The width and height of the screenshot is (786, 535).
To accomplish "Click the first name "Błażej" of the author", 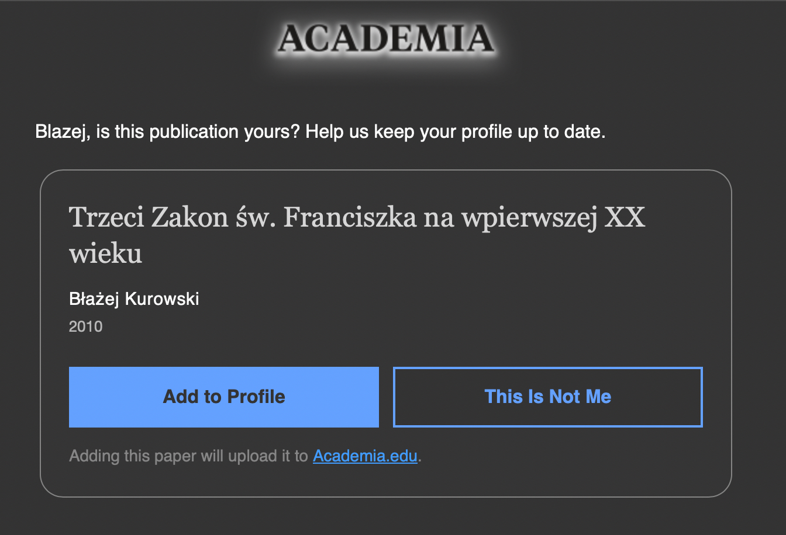I will point(94,299).
